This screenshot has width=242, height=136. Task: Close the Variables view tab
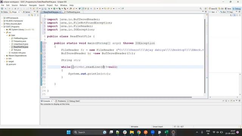217,12
